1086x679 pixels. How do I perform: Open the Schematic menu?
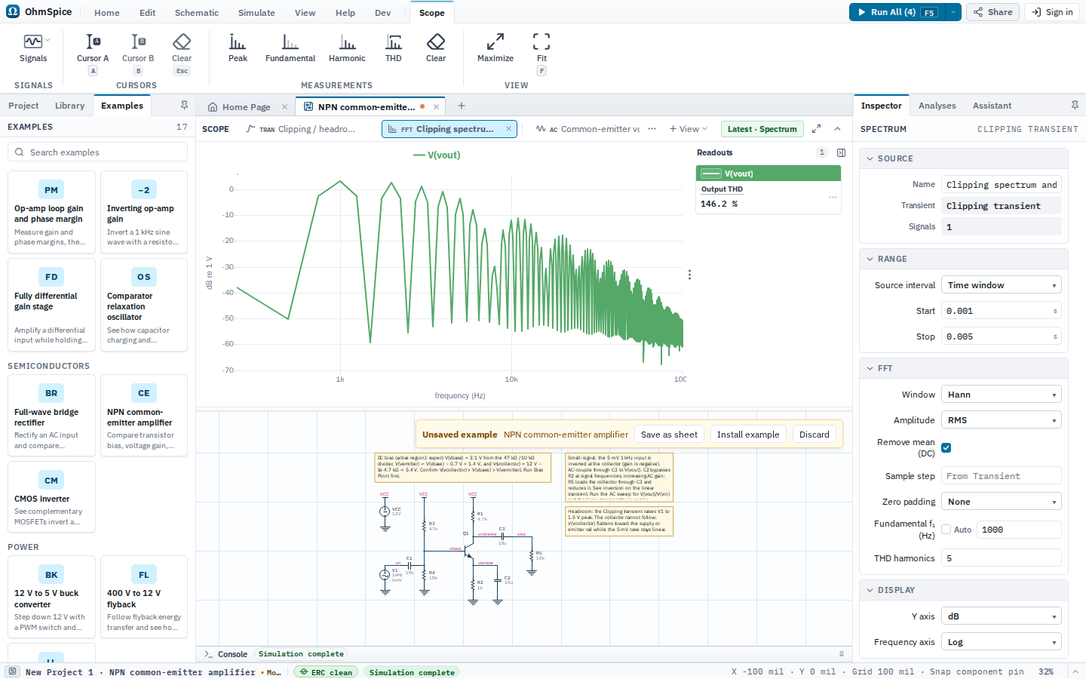click(x=197, y=13)
